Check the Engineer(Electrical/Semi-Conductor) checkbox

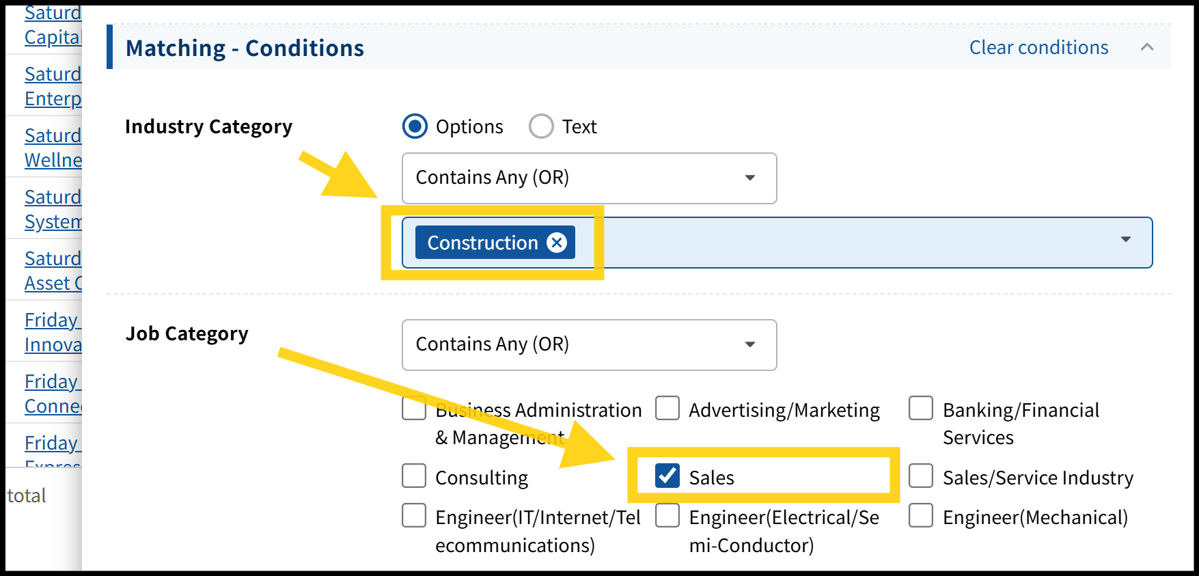tap(667, 516)
